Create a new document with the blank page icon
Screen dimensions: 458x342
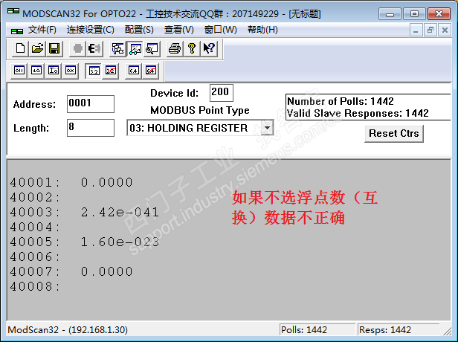tap(21, 48)
